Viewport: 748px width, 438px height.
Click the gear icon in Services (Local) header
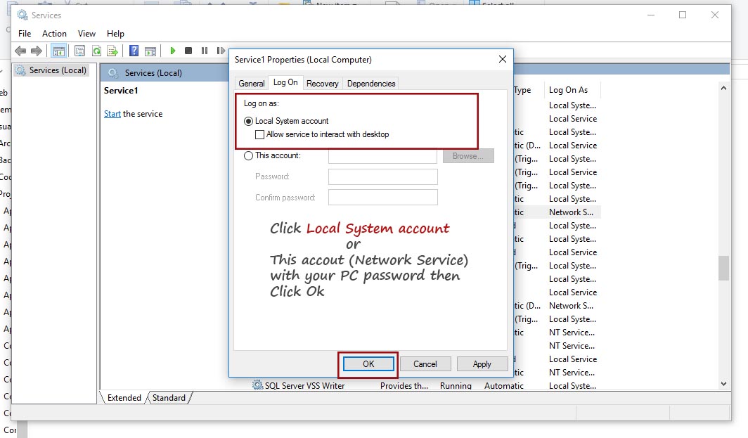tap(113, 73)
